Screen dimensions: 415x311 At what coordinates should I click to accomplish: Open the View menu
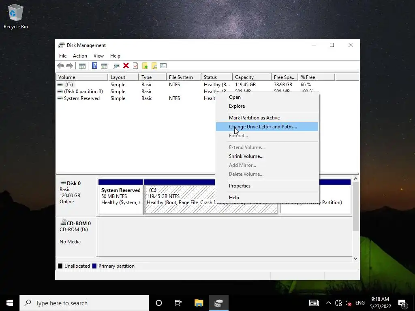[98, 56]
